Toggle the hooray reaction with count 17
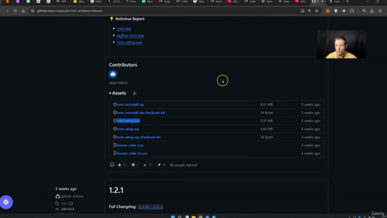The height and width of the screenshot is (218, 387). [148, 165]
